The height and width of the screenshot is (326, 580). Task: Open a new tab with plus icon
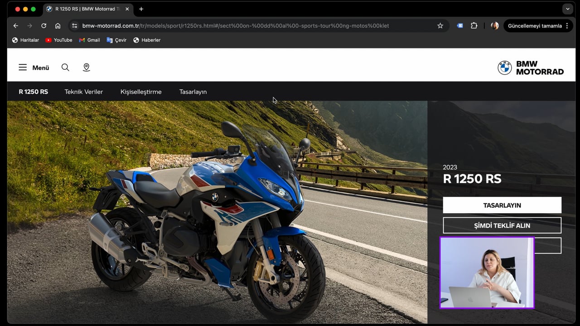[141, 9]
